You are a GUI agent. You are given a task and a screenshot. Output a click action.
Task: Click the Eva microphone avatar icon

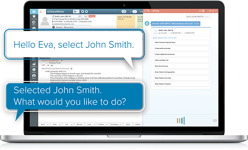(147, 24)
